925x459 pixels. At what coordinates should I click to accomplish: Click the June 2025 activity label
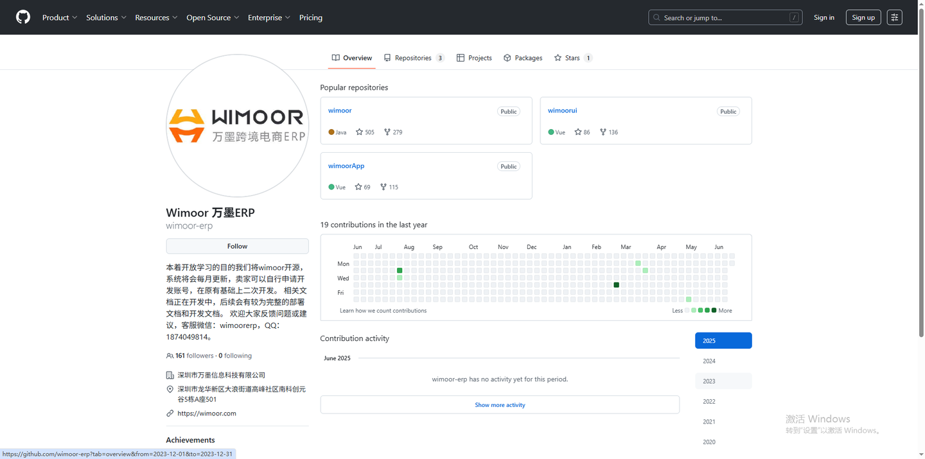pyautogui.click(x=337, y=358)
